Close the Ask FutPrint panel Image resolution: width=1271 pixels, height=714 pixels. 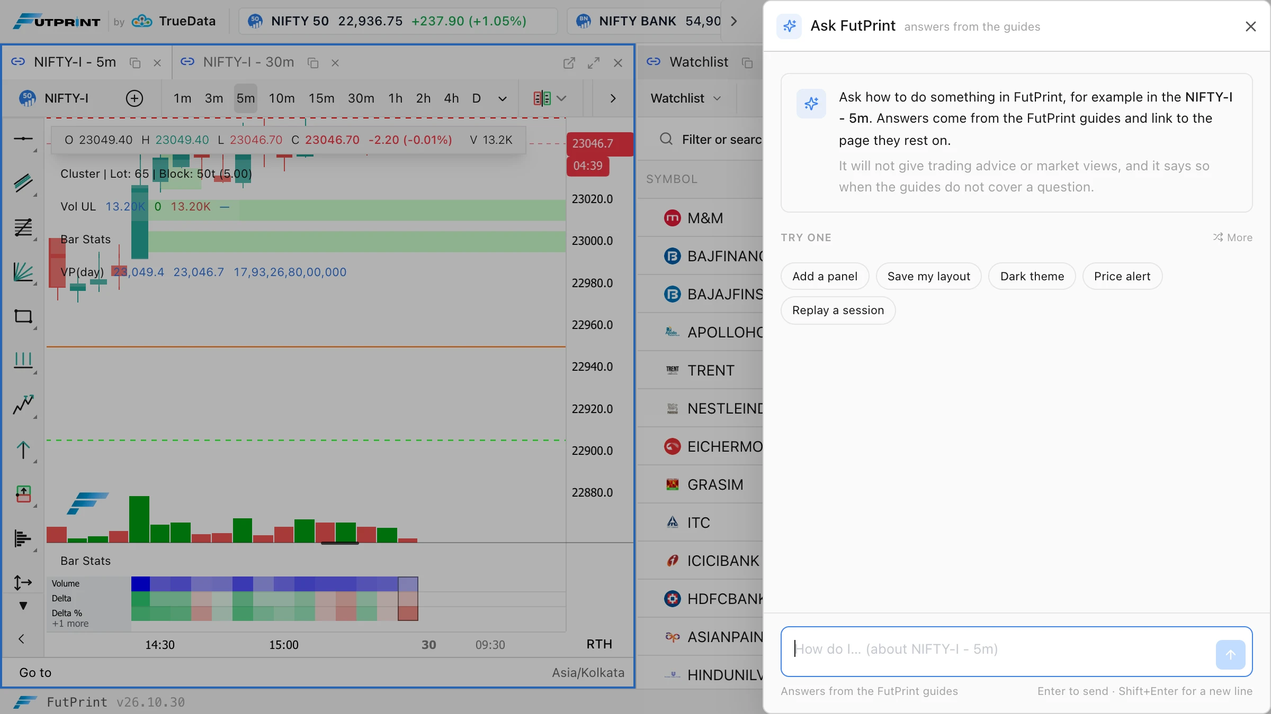(1251, 26)
